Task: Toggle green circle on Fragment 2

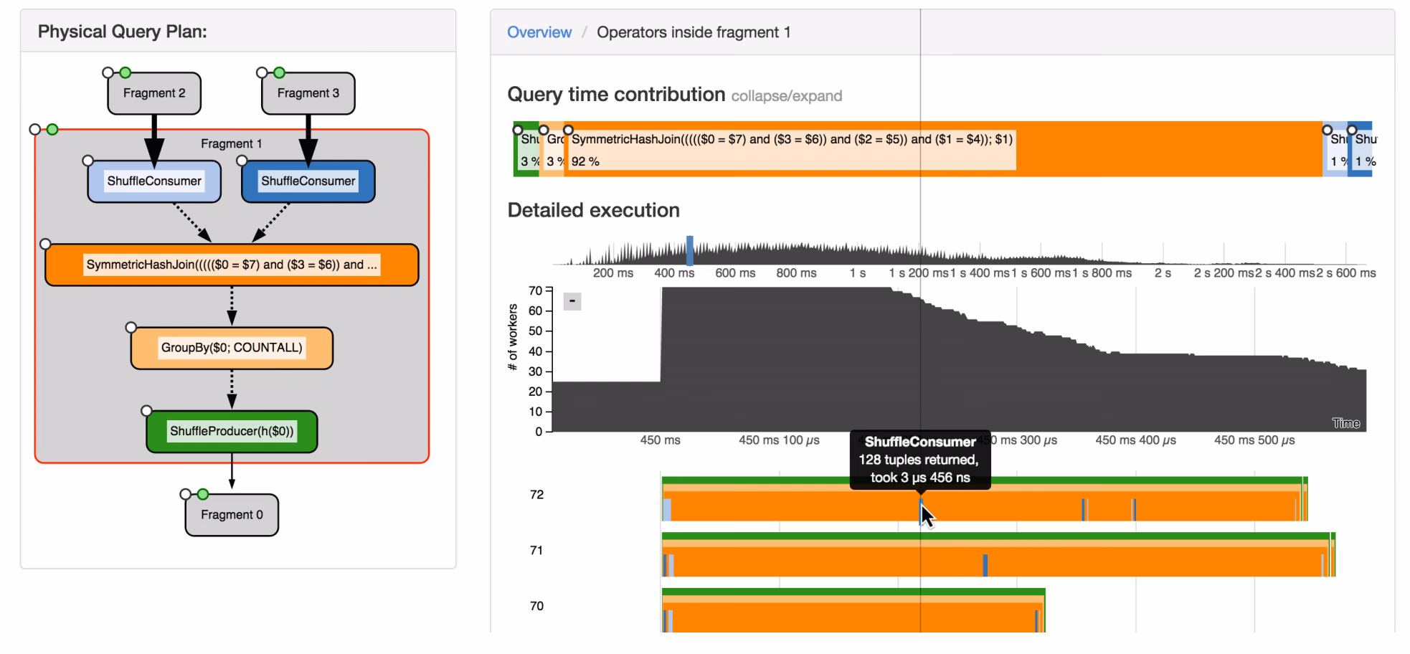Action: click(126, 72)
